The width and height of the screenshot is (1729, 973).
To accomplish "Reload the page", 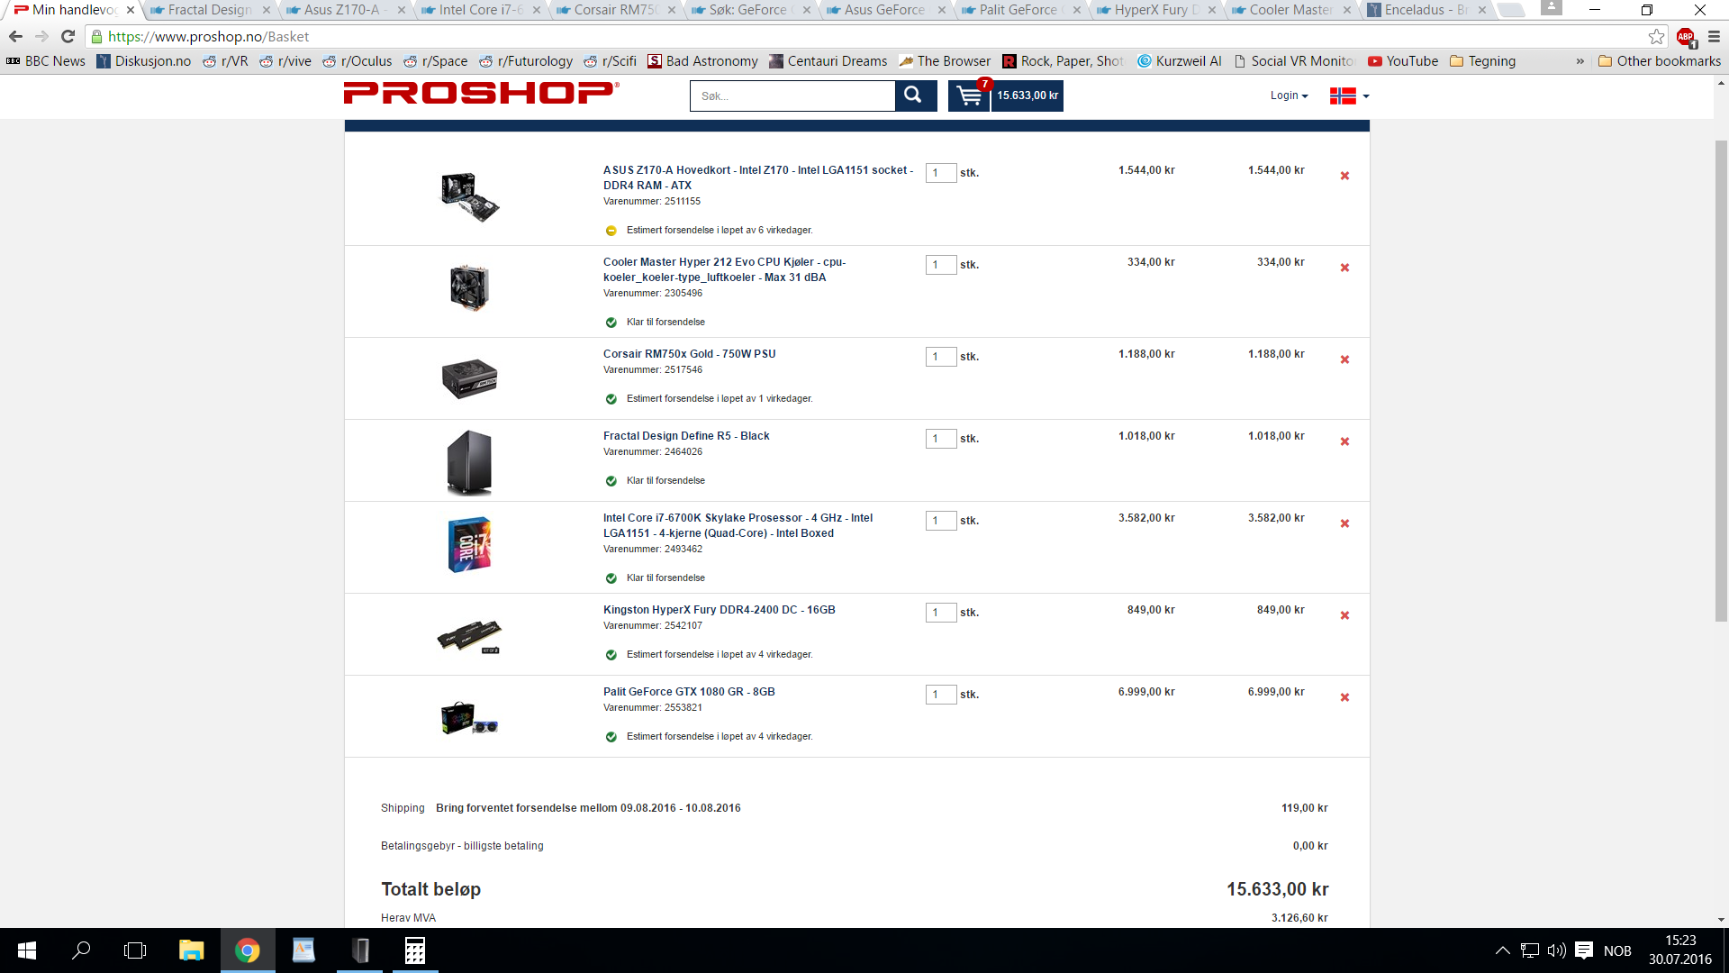I will click(68, 37).
